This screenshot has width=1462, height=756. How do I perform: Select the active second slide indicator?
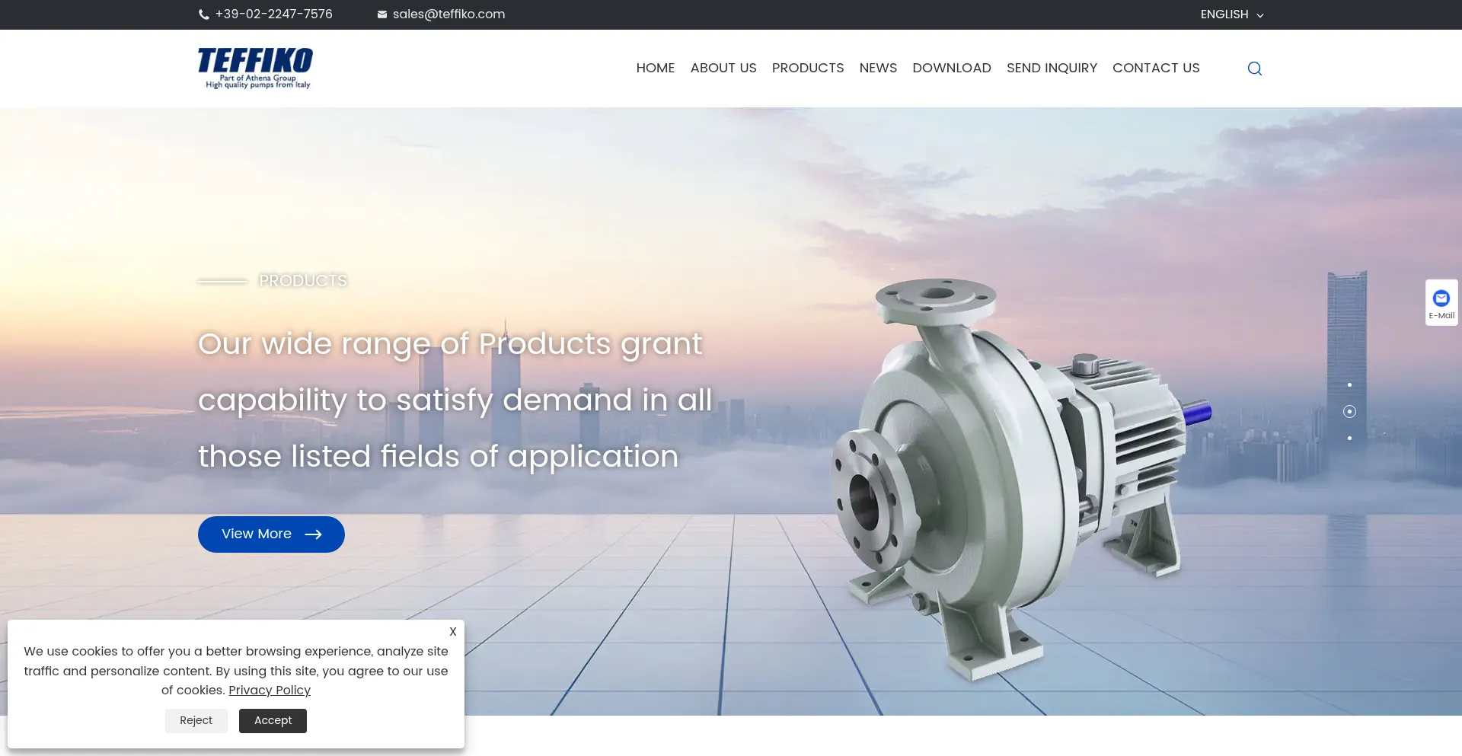tap(1349, 412)
